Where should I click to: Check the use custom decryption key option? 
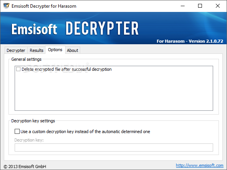17,131
